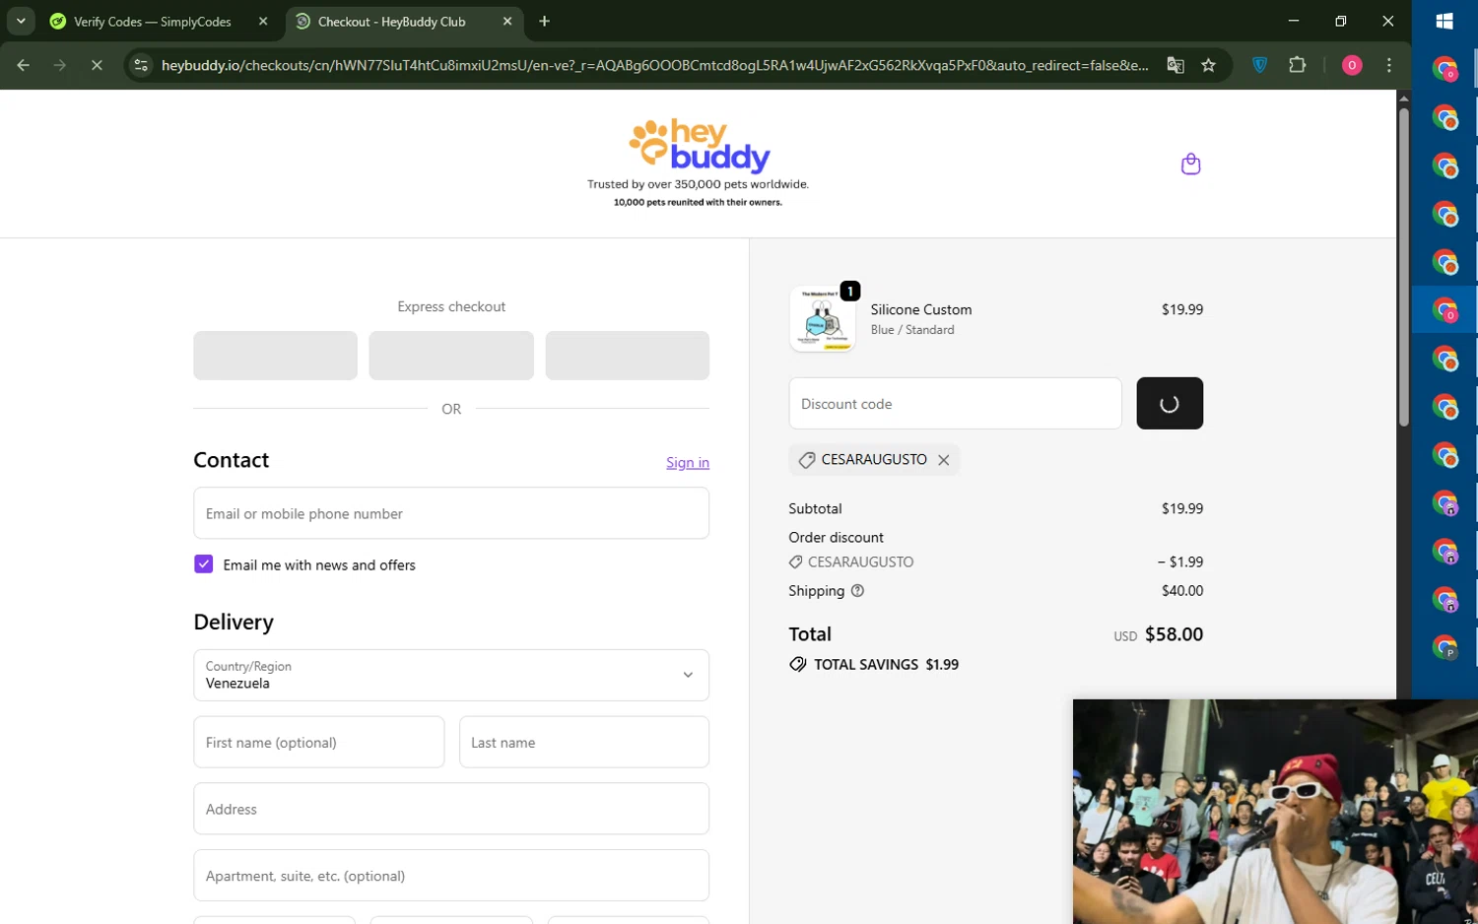Click the Apartment, suite, etc. field

451,876
